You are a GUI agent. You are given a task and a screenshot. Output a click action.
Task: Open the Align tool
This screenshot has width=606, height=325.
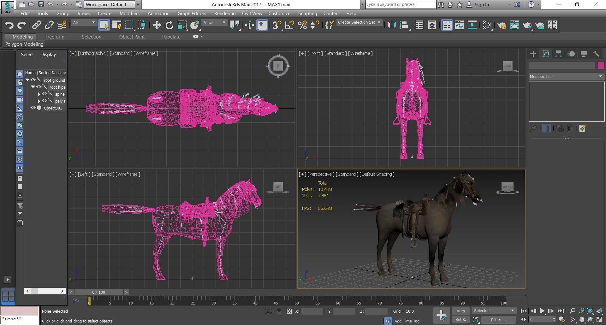pos(404,25)
